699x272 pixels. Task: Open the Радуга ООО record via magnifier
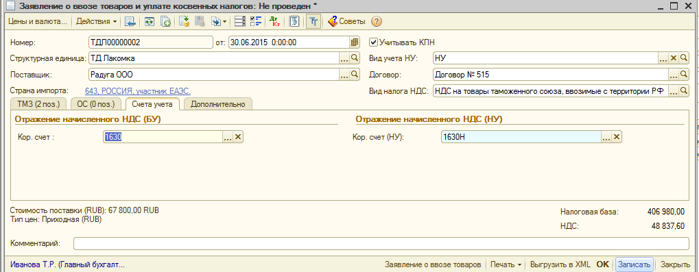pos(355,74)
